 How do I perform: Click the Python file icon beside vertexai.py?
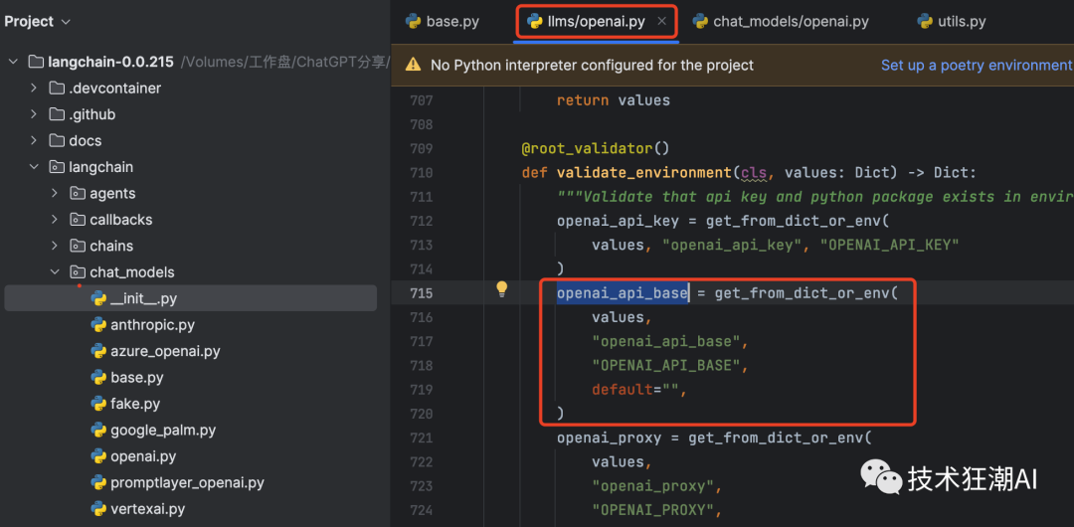pos(98,509)
